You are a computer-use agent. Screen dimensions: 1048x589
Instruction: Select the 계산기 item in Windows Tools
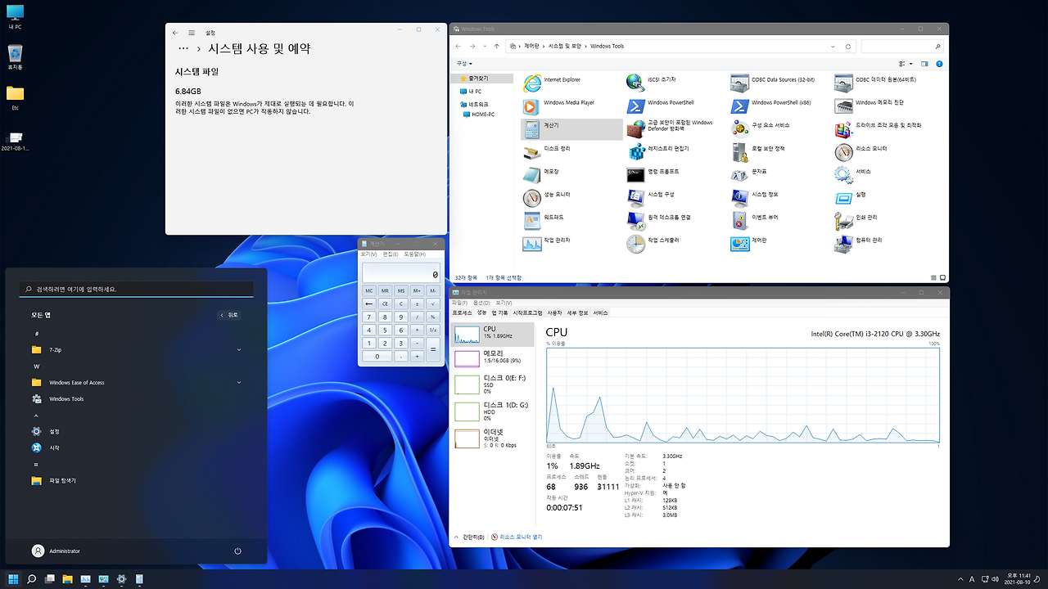click(x=571, y=128)
